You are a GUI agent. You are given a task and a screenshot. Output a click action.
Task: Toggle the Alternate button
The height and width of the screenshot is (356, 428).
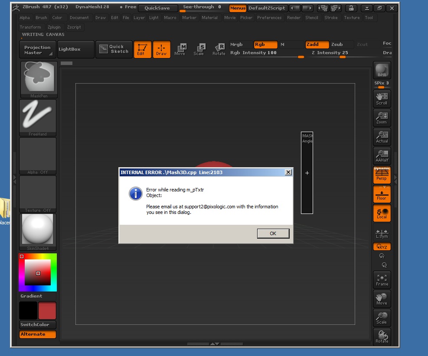click(x=38, y=334)
